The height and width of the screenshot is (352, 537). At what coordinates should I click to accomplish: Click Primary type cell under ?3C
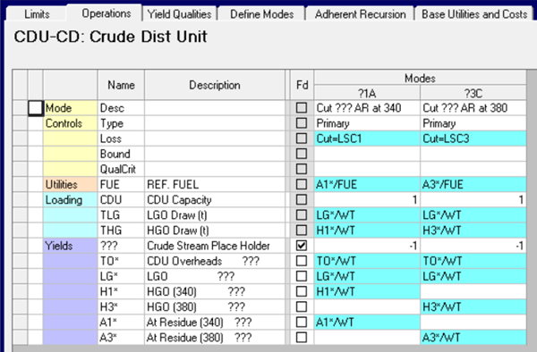(x=473, y=123)
